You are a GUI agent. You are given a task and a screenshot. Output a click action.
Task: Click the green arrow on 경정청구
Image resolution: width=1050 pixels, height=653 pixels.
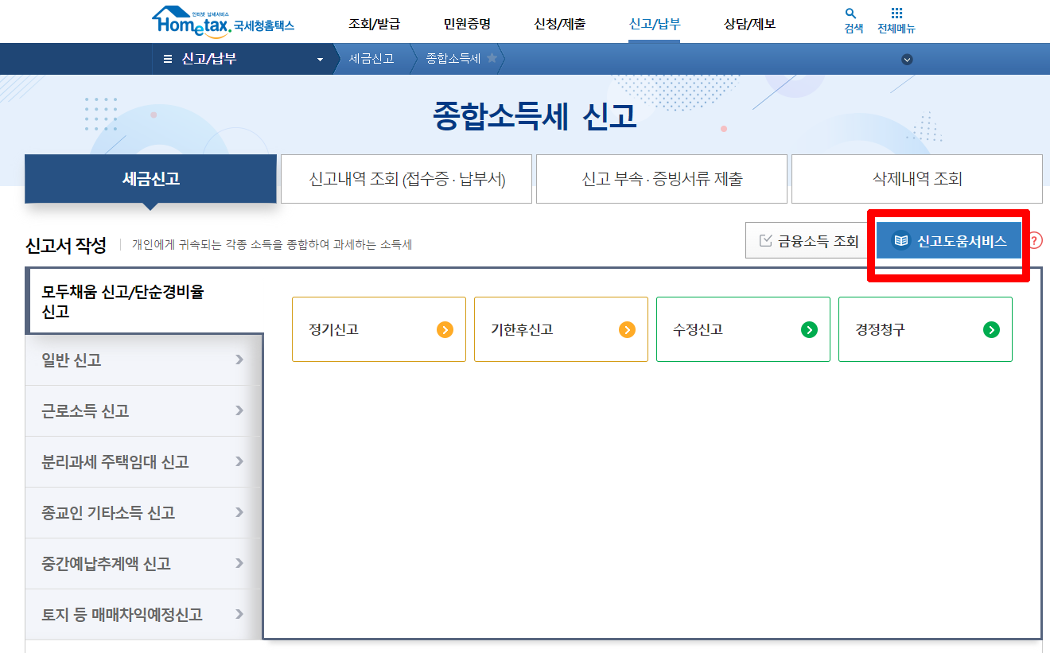coord(991,329)
